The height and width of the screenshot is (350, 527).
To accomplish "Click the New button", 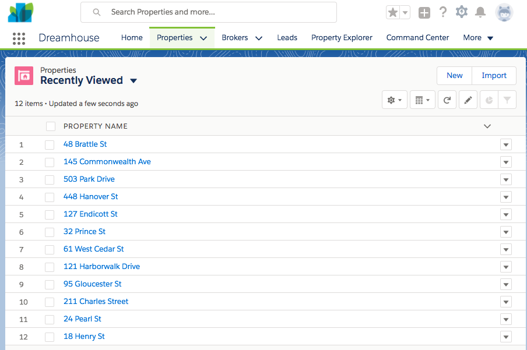I will coord(454,76).
